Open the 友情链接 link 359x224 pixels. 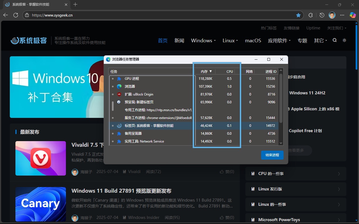(291, 28)
